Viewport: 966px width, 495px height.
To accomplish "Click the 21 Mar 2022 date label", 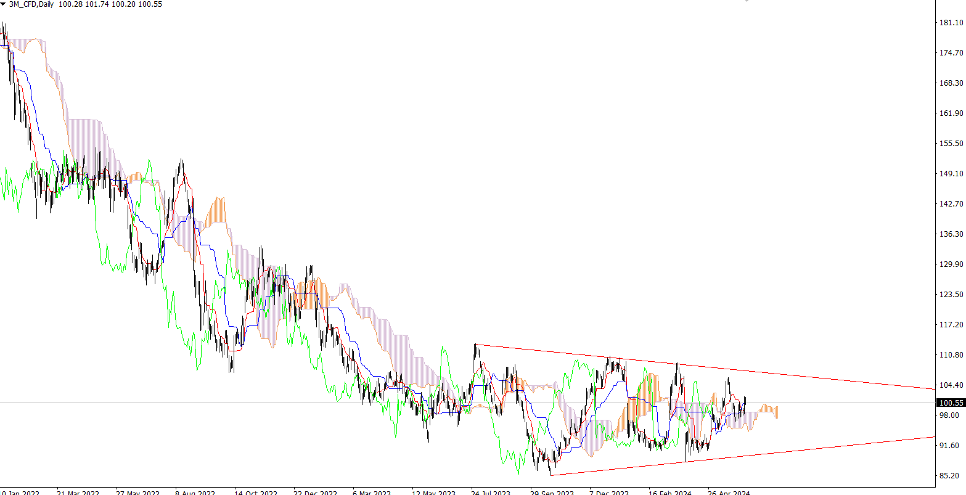I will point(78,493).
